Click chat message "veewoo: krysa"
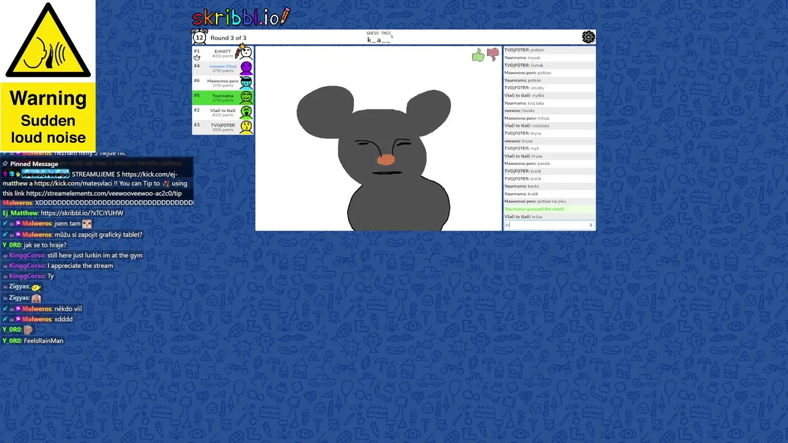This screenshot has height=443, width=788. [x=549, y=141]
